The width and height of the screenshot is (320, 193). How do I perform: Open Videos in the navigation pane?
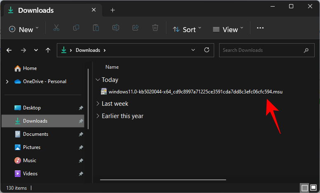pos(26,174)
